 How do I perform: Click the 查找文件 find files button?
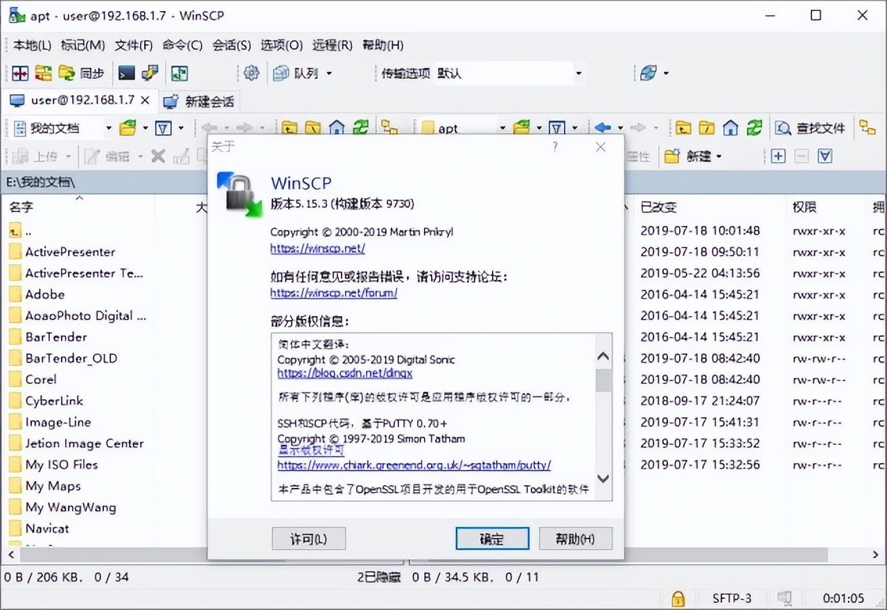coord(810,128)
